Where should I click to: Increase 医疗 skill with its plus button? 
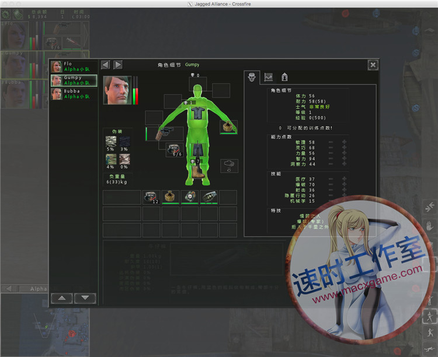pyautogui.click(x=345, y=179)
